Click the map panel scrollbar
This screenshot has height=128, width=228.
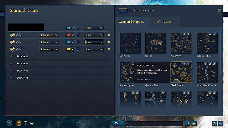tap(221, 53)
